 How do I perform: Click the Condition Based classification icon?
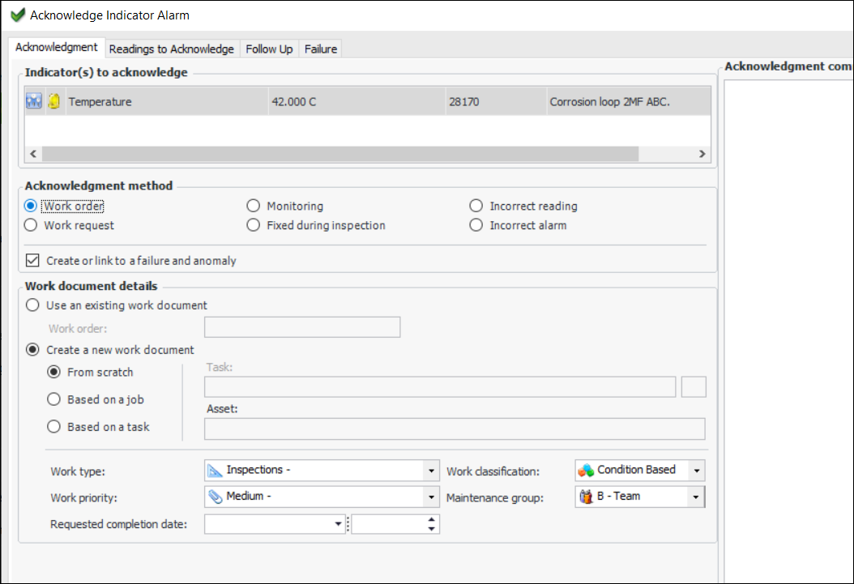point(586,470)
